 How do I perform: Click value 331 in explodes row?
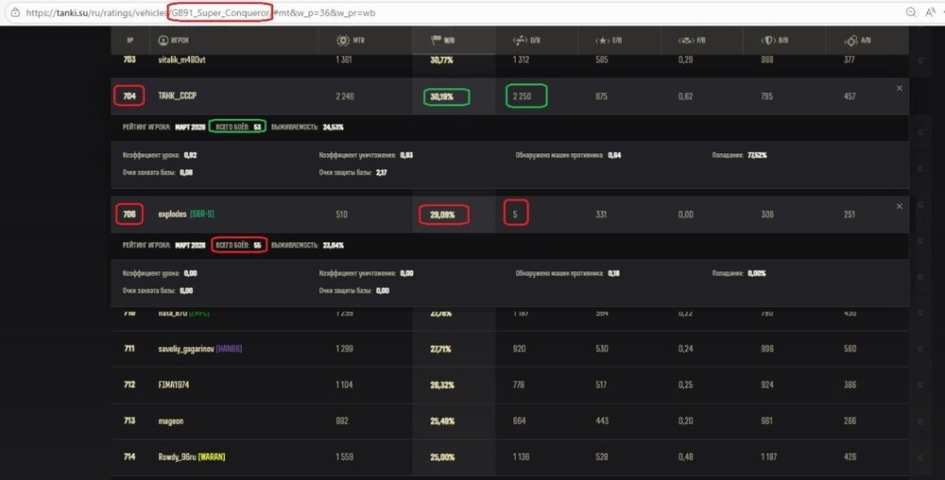(601, 214)
